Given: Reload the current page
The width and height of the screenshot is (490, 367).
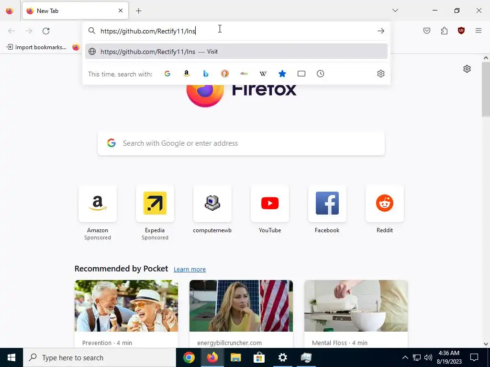Looking at the screenshot, I should pyautogui.click(x=46, y=31).
